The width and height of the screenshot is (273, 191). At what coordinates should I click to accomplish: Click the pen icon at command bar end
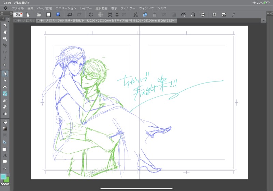point(233,15)
